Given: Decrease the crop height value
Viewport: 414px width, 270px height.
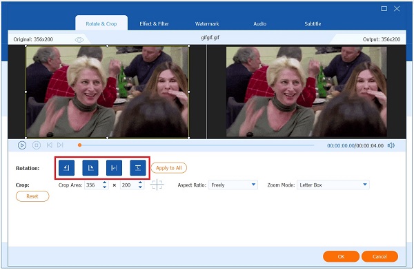Looking at the screenshot, I should (141, 187).
